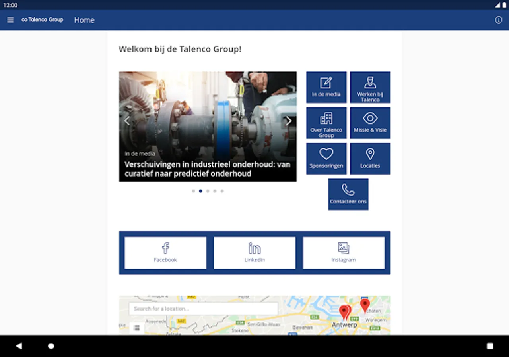Visit the Facebook page

tap(165, 253)
